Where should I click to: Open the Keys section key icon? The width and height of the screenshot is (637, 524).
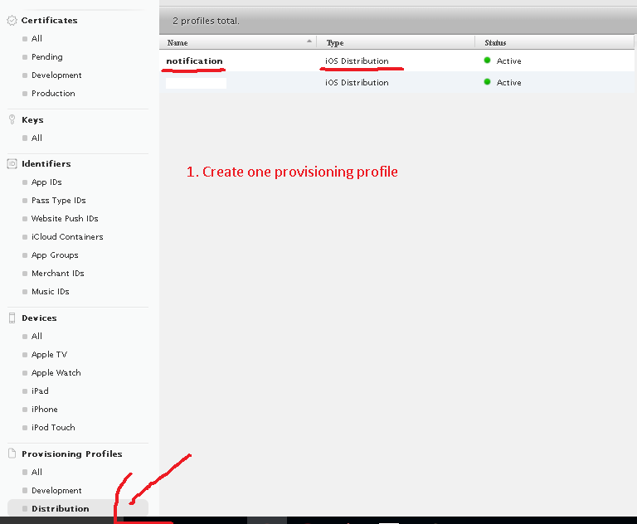(12, 119)
